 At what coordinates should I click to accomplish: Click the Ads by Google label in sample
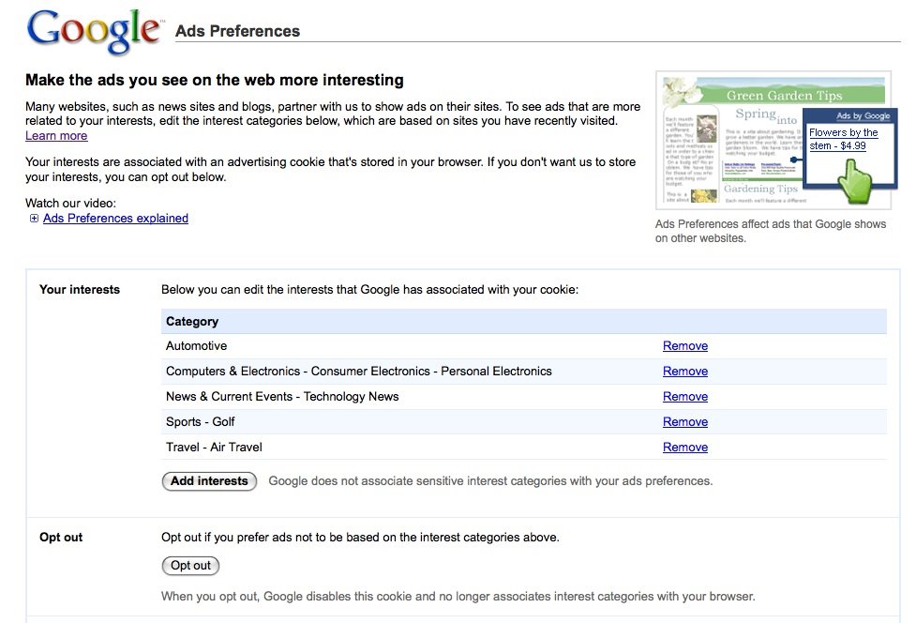click(863, 115)
